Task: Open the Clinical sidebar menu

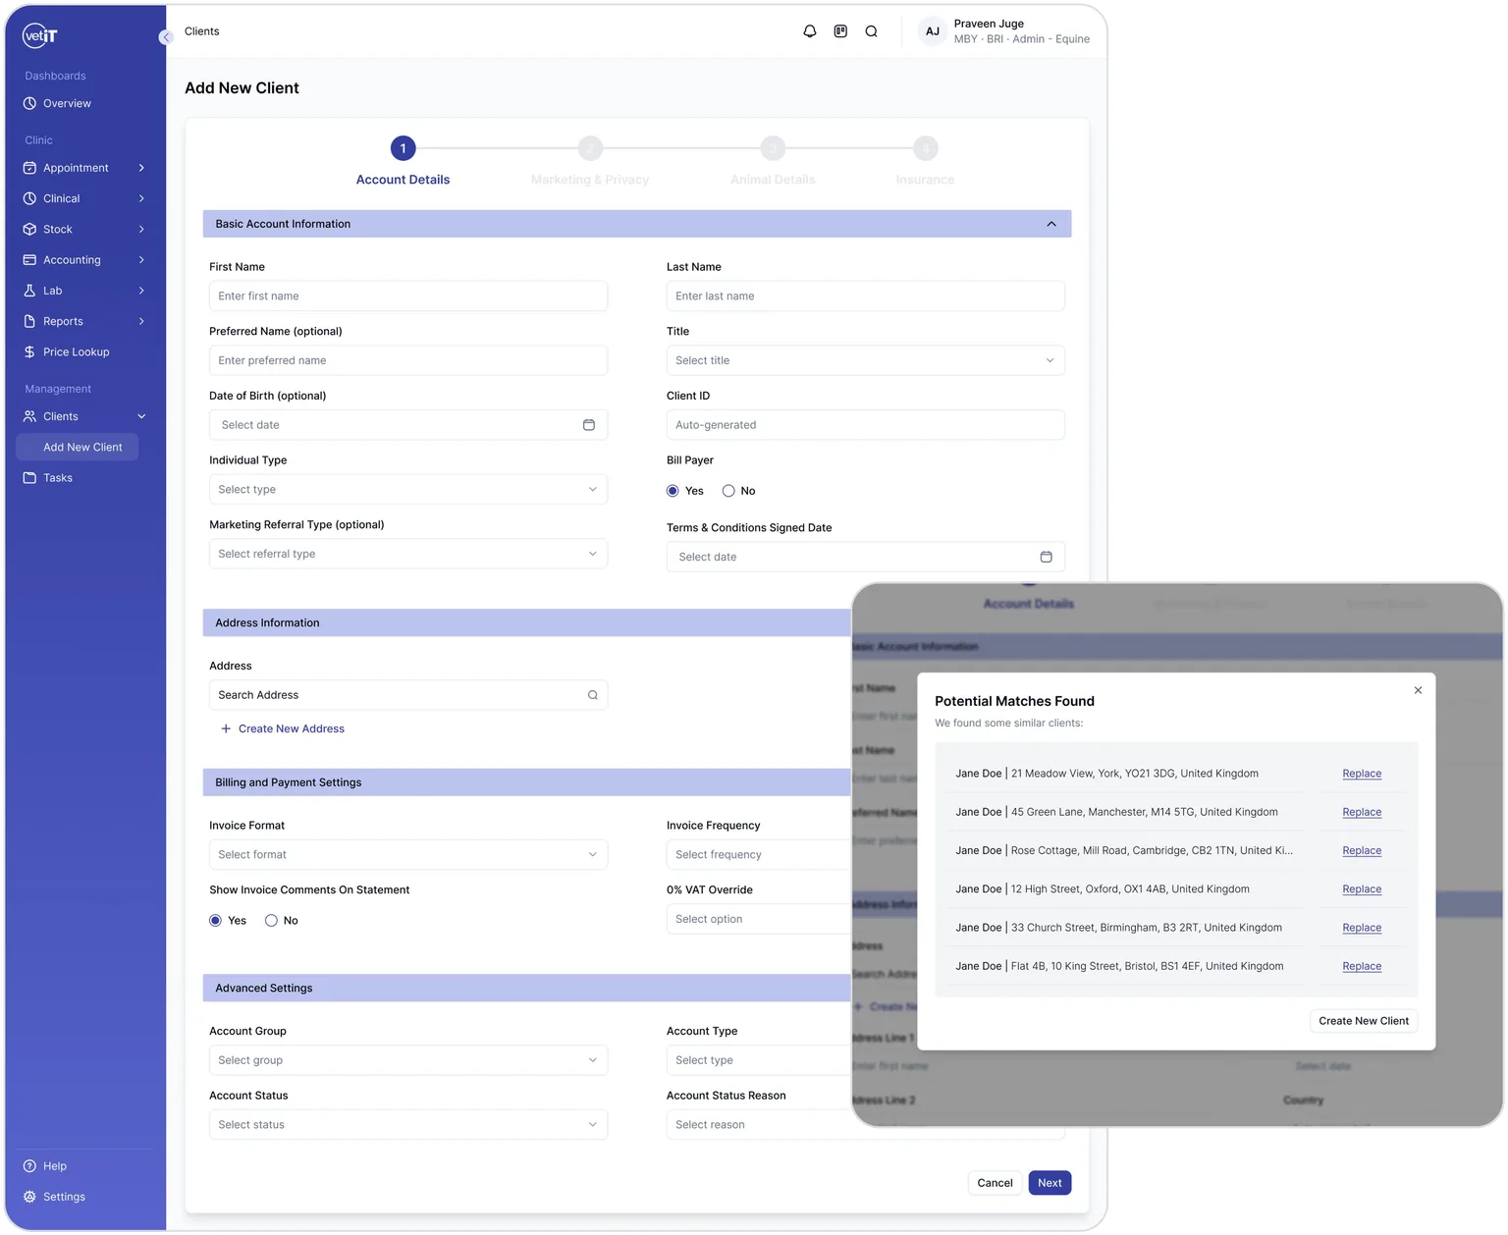Action: tap(85, 198)
